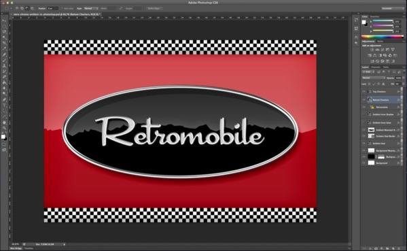This screenshot has height=251, width=407.
Task: Open the Adjustments panel flyout menu
Action: [404, 41]
